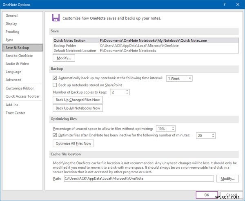Click Optimize All Files Now button
245x201 pixels.
click(x=73, y=143)
